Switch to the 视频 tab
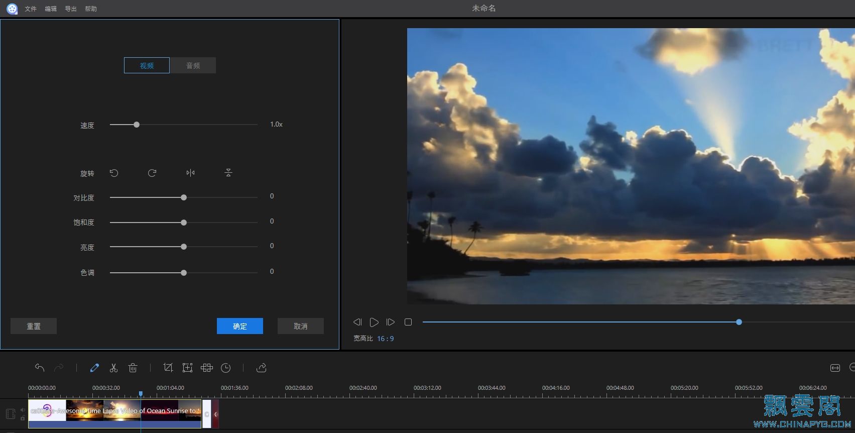Image resolution: width=855 pixels, height=433 pixels. pos(147,65)
